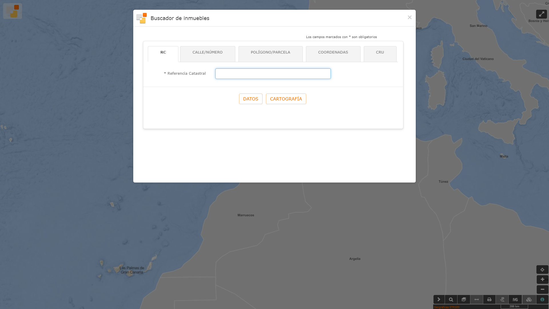This screenshot has width=549, height=309.
Task: Click zoom in button on map
Action: click(x=542, y=280)
